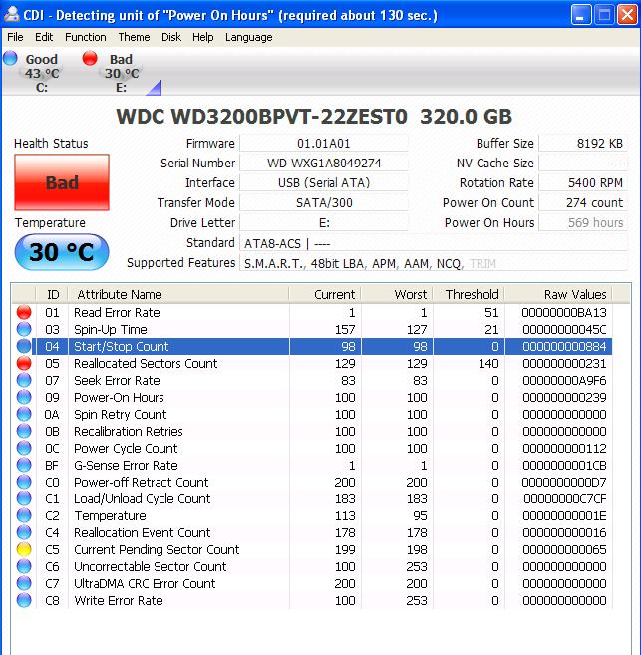Click the Power On Hours field 569 hours

coord(583,222)
